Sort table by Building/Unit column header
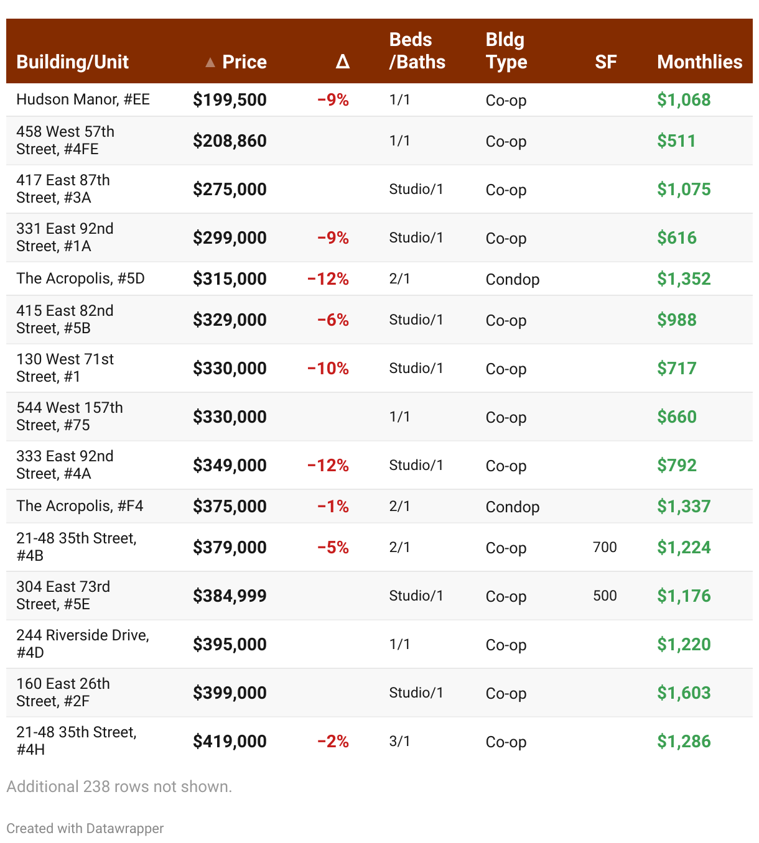The width and height of the screenshot is (759, 843). click(x=72, y=62)
